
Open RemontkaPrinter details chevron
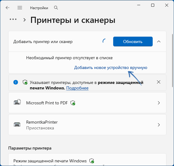point(159,125)
